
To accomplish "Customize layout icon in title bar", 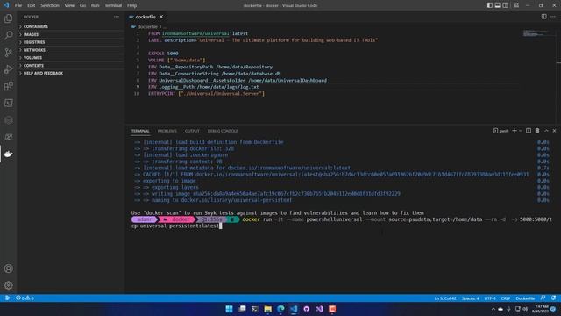I will click(x=516, y=5).
